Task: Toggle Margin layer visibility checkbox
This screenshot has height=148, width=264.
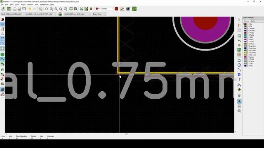Action: click(247, 57)
